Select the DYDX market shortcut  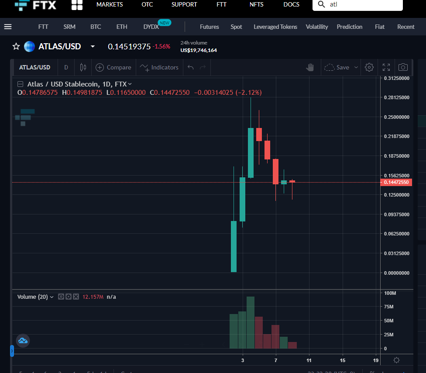pyautogui.click(x=151, y=27)
